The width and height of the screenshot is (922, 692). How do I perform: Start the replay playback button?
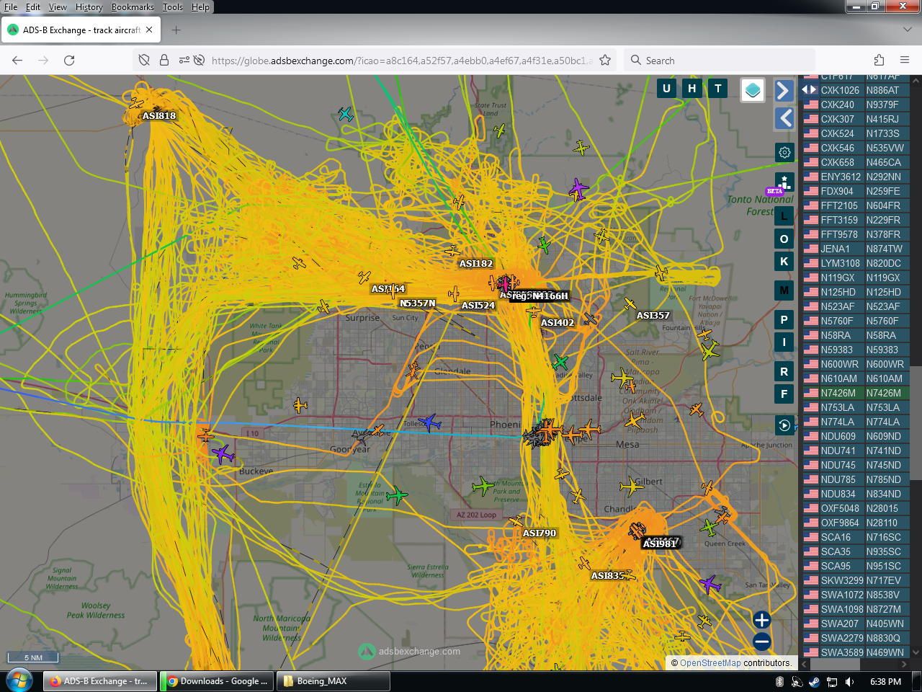(x=784, y=425)
